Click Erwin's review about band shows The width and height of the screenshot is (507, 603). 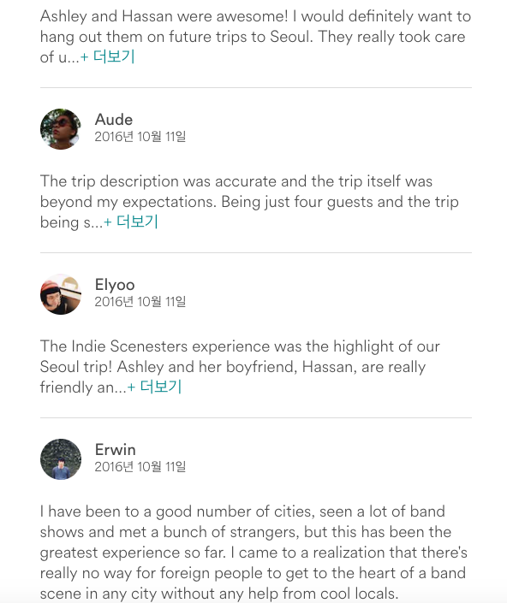click(254, 553)
